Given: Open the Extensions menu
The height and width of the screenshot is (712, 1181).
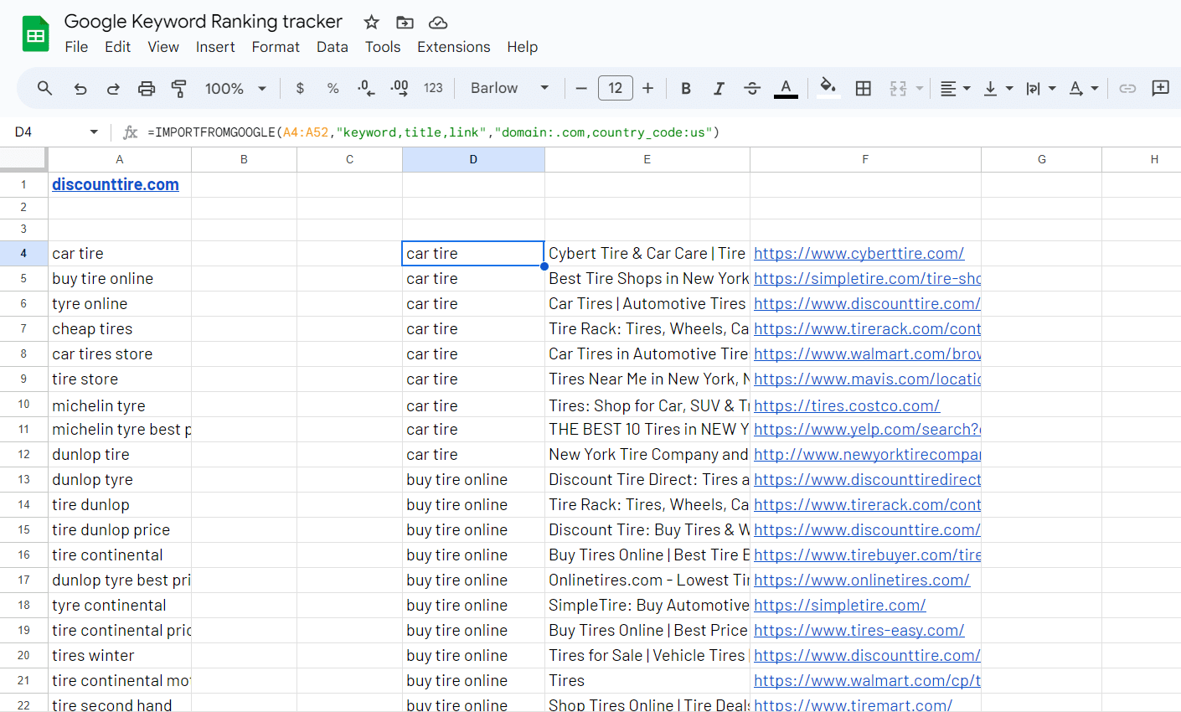Looking at the screenshot, I should pos(453,47).
